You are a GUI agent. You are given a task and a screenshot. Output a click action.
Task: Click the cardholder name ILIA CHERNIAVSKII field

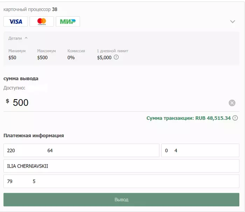[x=121, y=166]
